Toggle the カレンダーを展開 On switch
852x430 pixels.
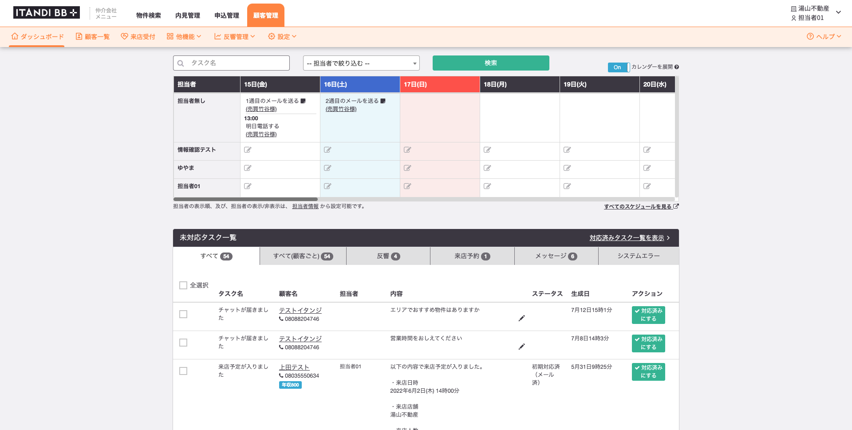[x=619, y=67]
